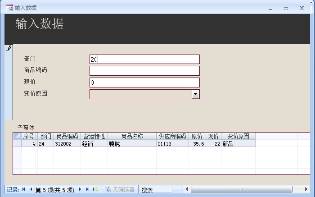Click the cell showing 鸭肫
This screenshot has height=197, width=315.
(132, 143)
